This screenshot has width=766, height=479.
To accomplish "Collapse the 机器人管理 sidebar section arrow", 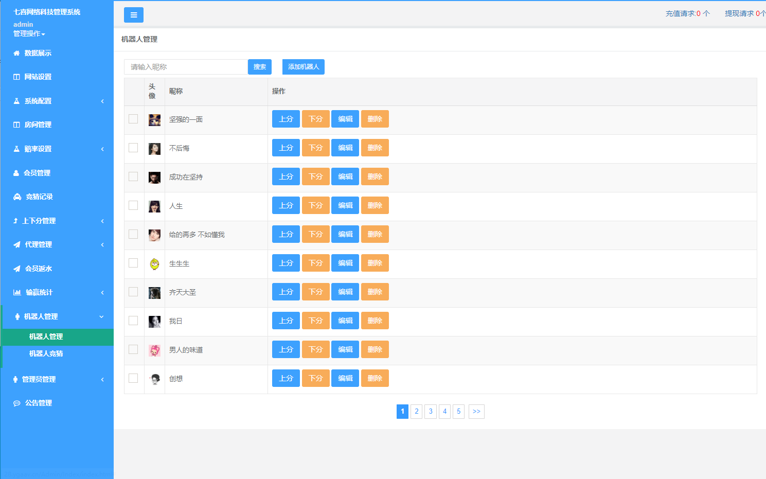I will click(101, 316).
